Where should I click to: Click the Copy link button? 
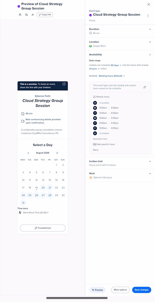(45, 15)
